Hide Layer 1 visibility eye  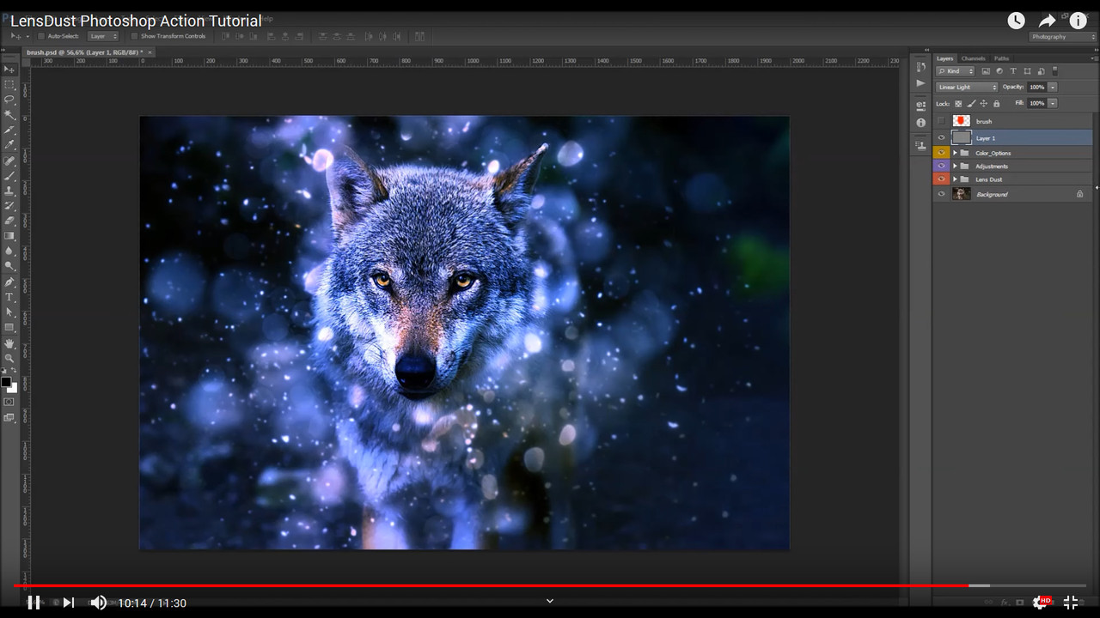point(941,137)
